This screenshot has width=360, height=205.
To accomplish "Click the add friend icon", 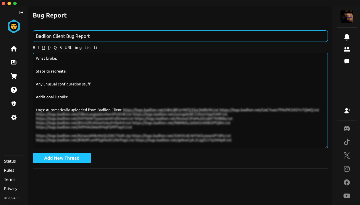I will [347, 110].
